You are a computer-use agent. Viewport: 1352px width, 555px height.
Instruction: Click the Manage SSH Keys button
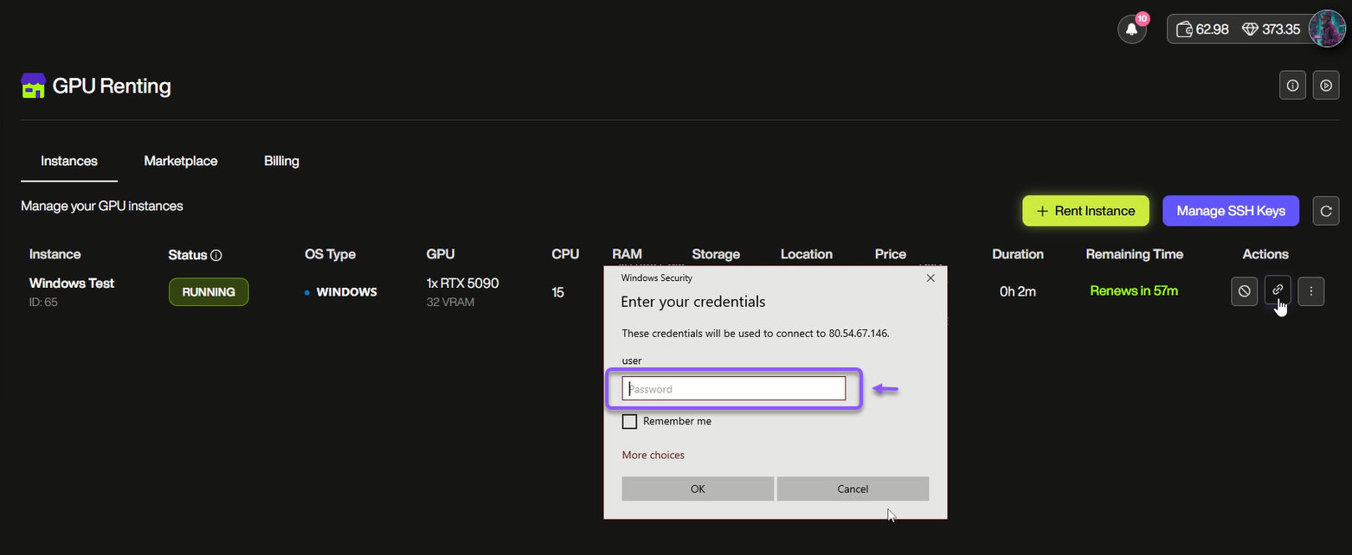(1230, 211)
